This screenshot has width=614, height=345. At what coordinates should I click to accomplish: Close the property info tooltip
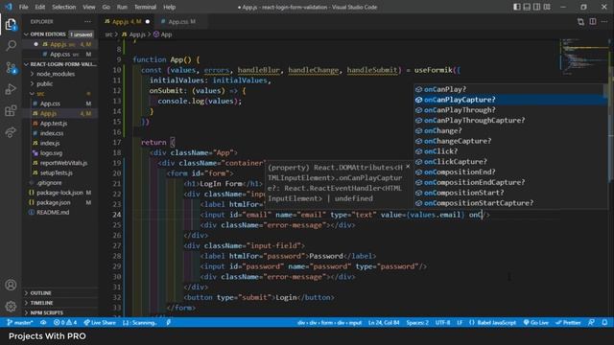point(408,167)
